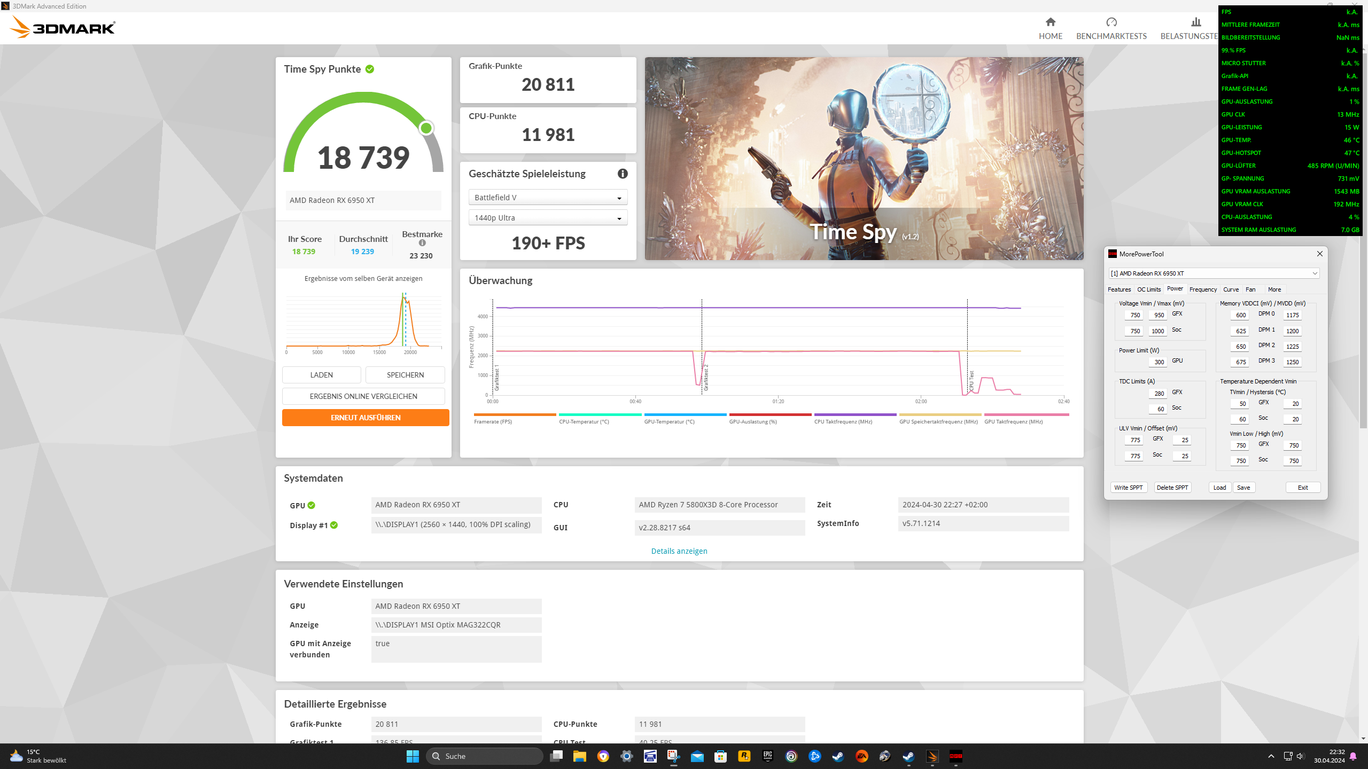
Task: Click the Details anzeigen link
Action: coord(679,551)
